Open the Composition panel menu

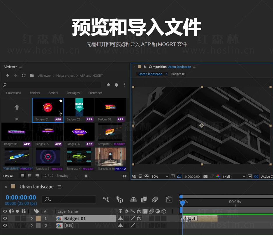194,67
